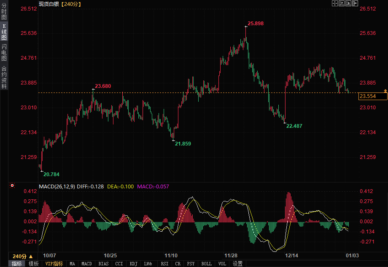Open the VIP指标 tab
Screen dimensions: 388x267
54,264
